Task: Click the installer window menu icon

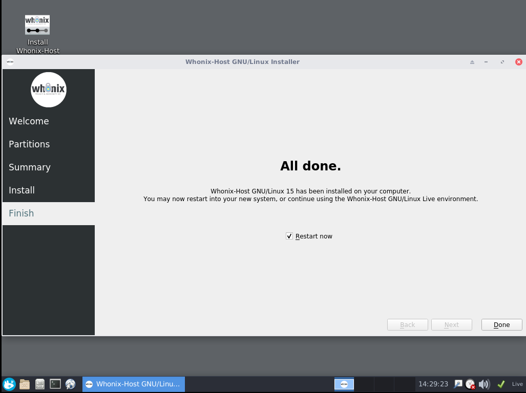Action: (x=10, y=62)
